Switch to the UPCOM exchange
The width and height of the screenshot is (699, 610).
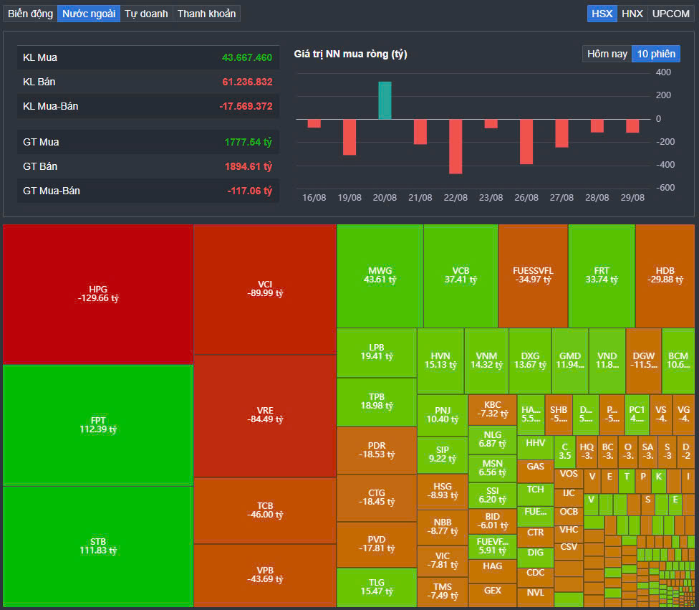pyautogui.click(x=670, y=14)
